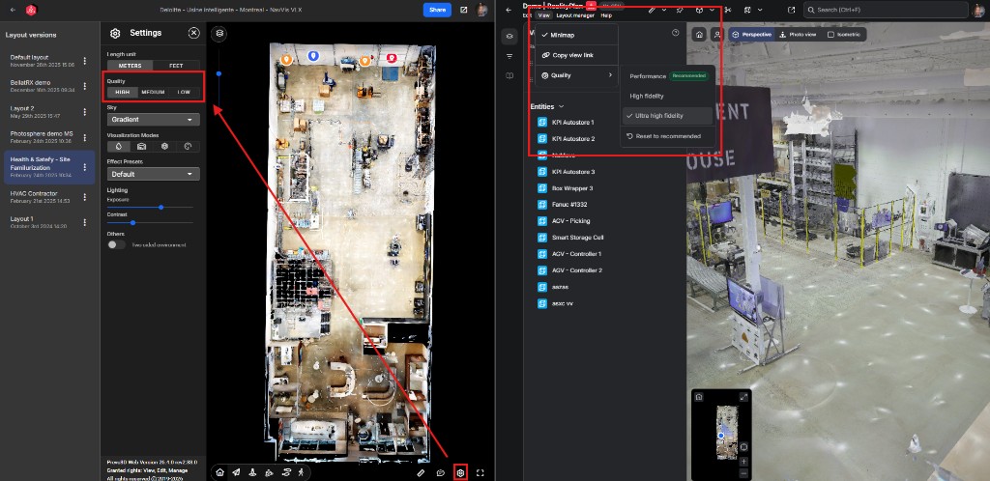Collapse the Entities section chevron
Image resolution: width=990 pixels, height=481 pixels.
click(x=561, y=106)
